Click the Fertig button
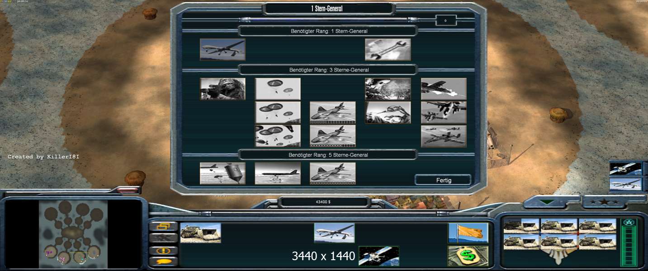This screenshot has height=271, width=648. pyautogui.click(x=443, y=180)
